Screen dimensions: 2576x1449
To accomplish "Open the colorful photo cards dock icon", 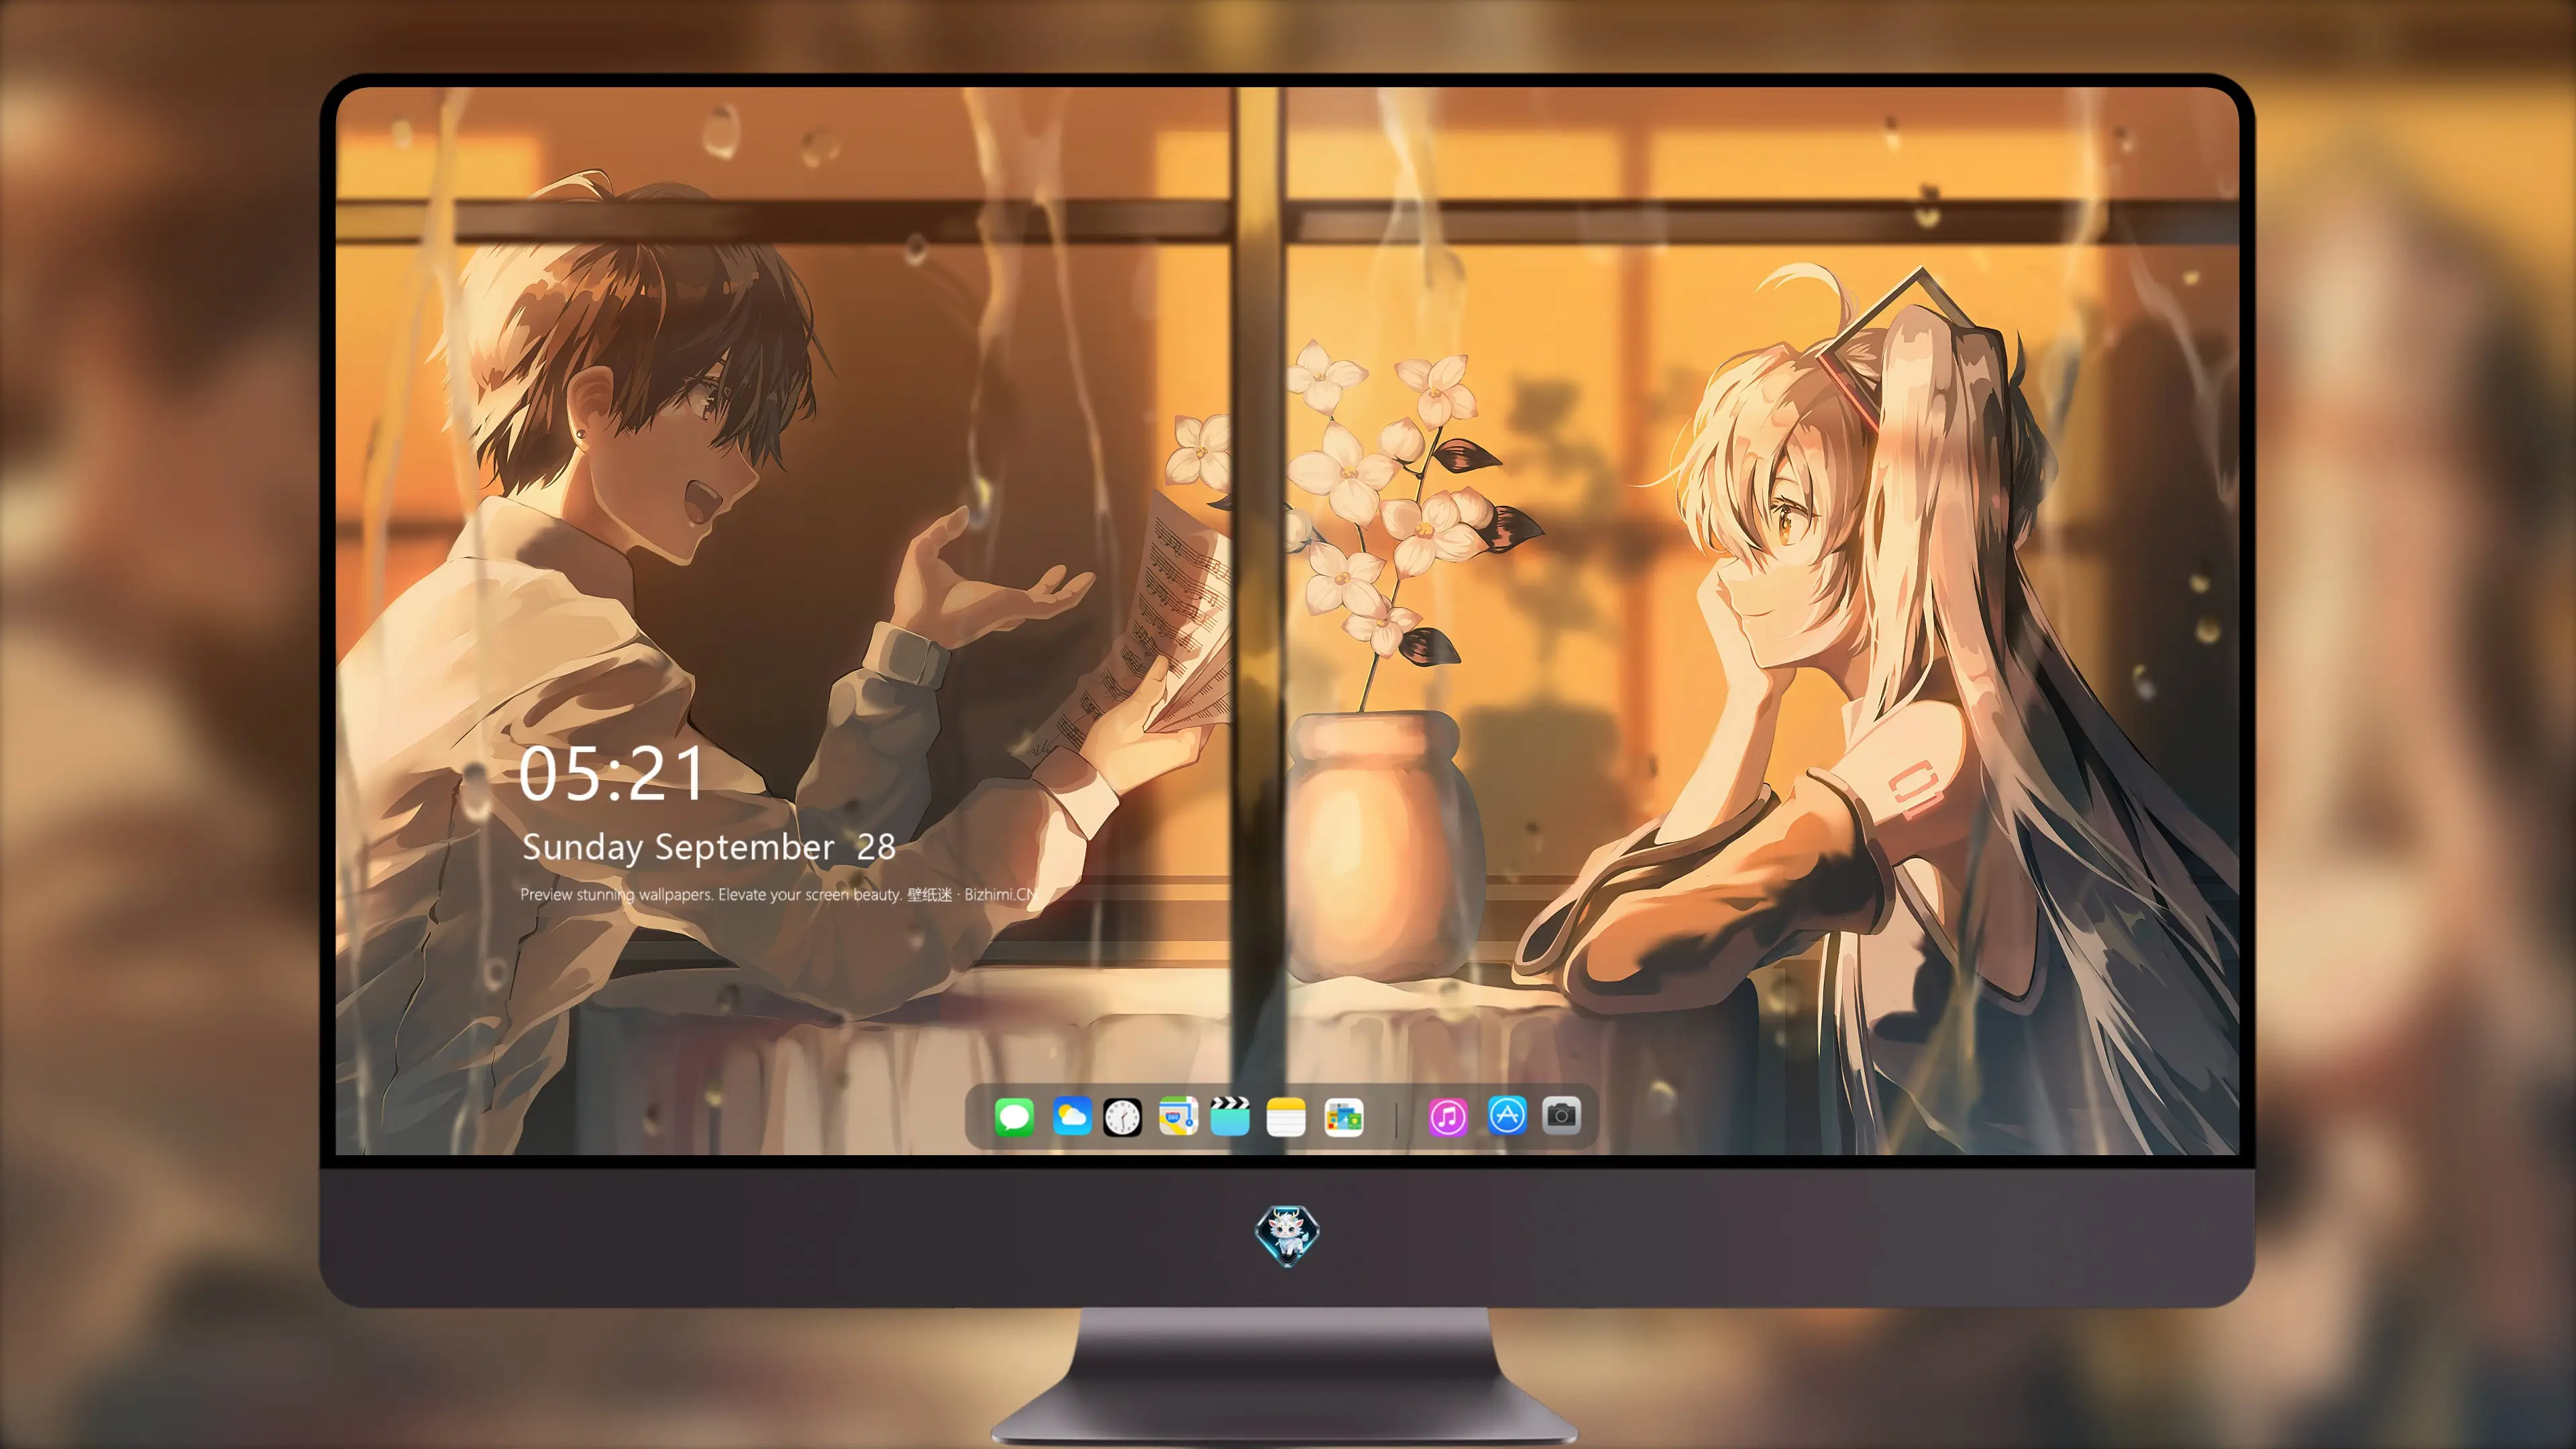I will coord(1344,1117).
